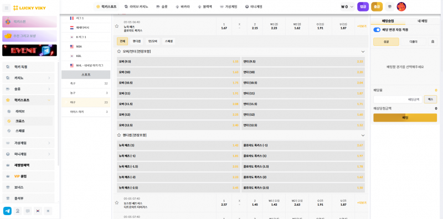Screen dimensions: 443x219
Task: Filter by KBL league
Action: tap(86, 56)
